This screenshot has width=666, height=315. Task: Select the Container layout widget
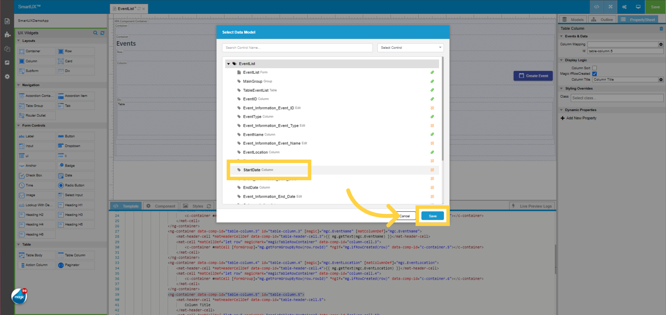coord(36,51)
